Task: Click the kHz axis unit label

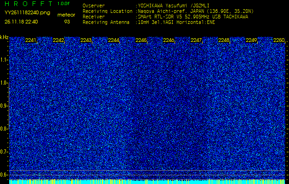Action: (4, 37)
